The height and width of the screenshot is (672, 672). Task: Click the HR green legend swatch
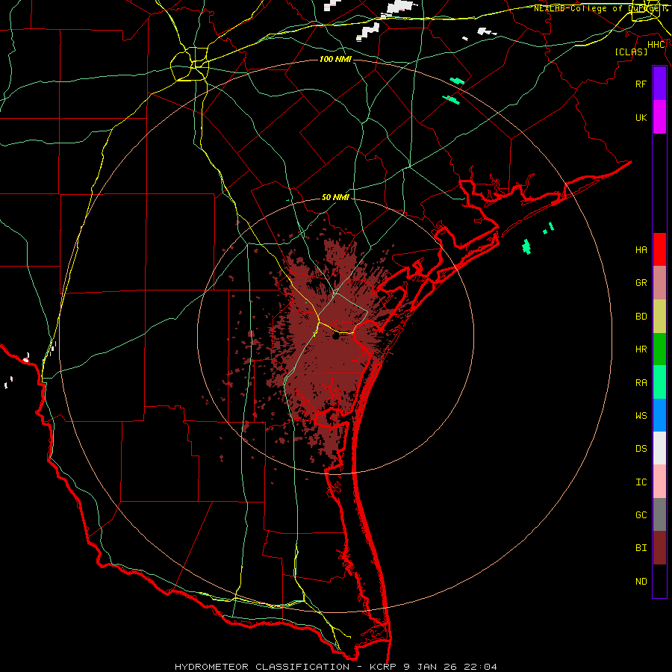point(659,349)
